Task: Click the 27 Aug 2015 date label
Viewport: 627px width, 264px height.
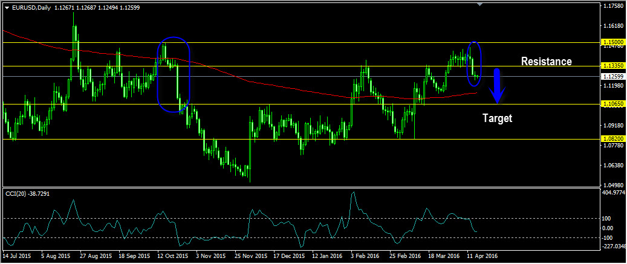Action: (95, 255)
